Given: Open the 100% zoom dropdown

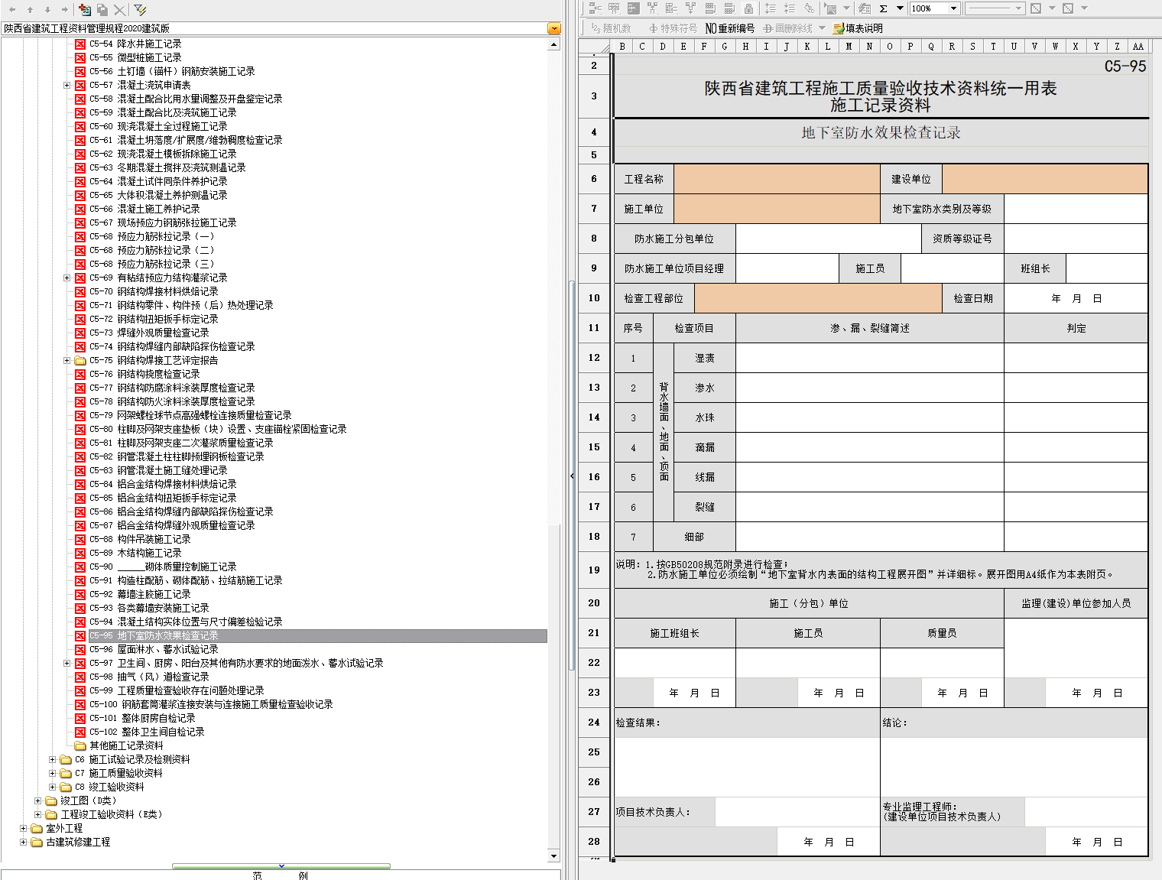Looking at the screenshot, I should pos(953,8).
